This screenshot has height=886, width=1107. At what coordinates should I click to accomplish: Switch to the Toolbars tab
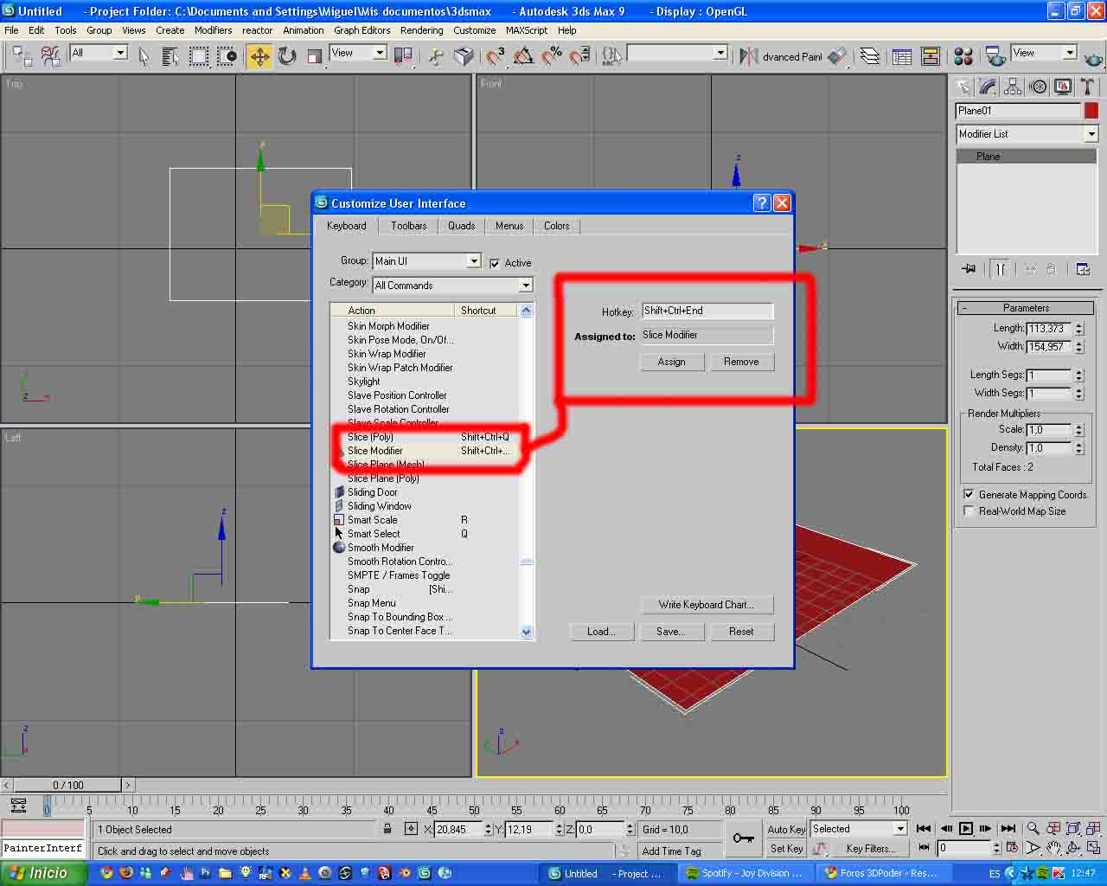pos(408,226)
